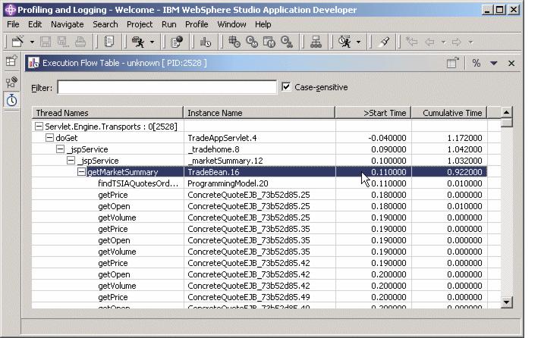Open the New wizard dropdown arrow

pyautogui.click(x=32, y=42)
